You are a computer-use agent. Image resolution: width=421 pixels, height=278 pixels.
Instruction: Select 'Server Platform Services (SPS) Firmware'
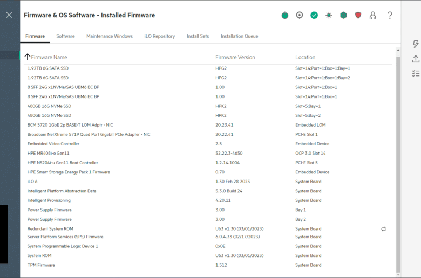point(65,237)
